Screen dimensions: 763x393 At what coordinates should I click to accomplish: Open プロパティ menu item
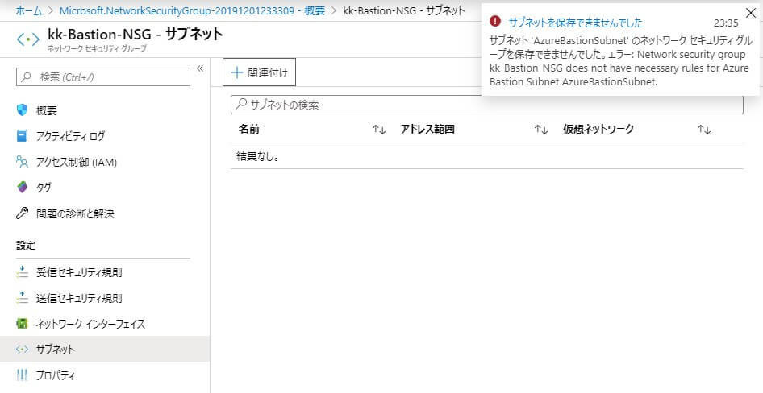[56, 375]
